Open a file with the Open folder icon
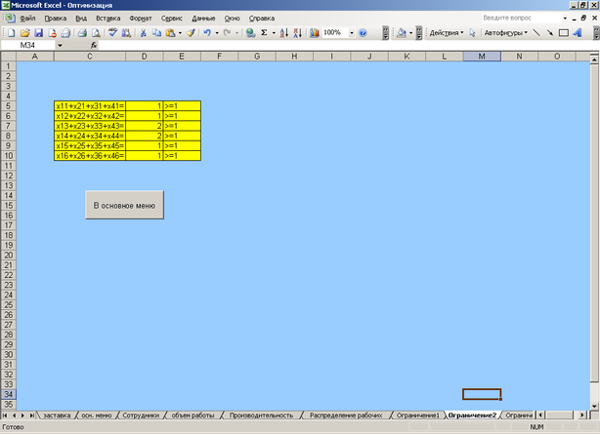 coord(24,32)
